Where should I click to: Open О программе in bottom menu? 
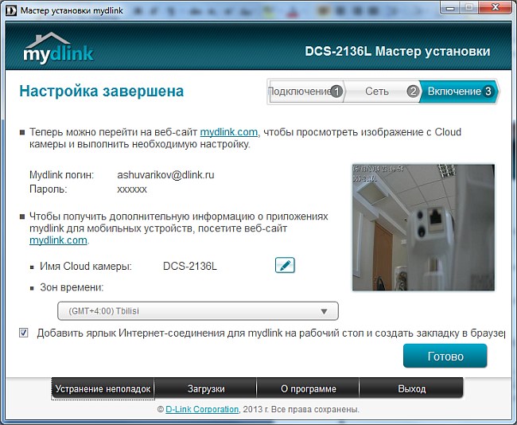[x=308, y=389]
